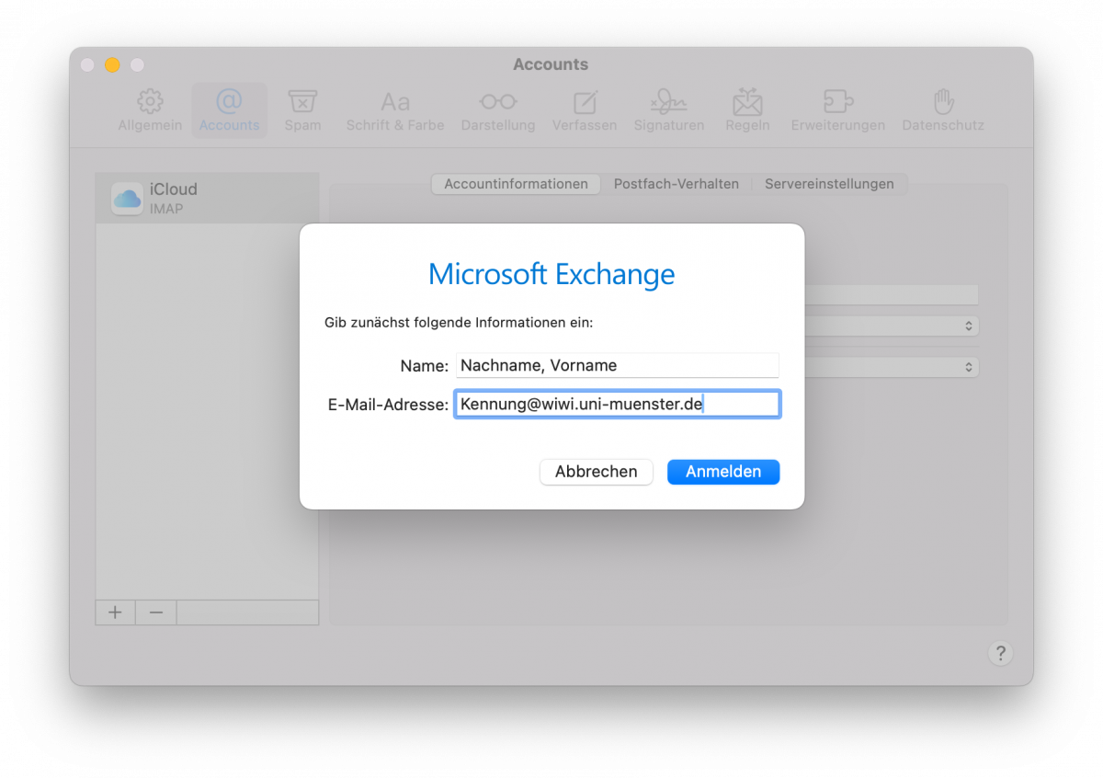Image resolution: width=1103 pixels, height=778 pixels.
Task: Click the Anmelden button
Action: pos(723,472)
